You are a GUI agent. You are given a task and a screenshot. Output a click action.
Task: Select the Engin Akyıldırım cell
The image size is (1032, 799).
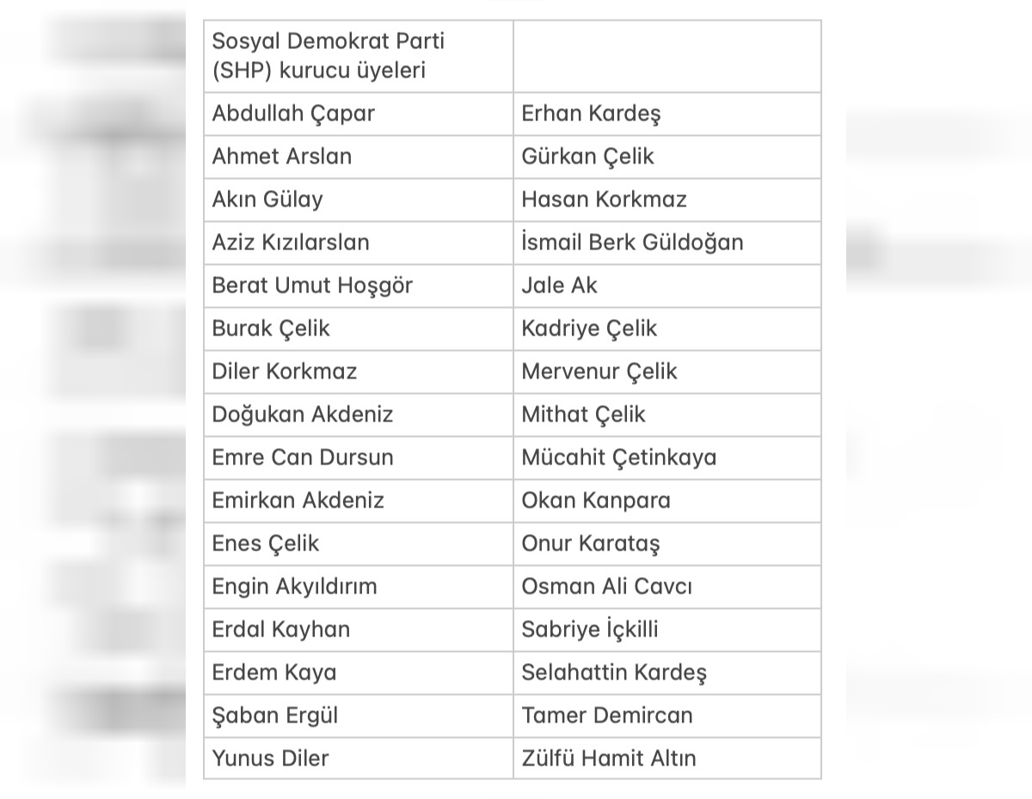point(295,587)
